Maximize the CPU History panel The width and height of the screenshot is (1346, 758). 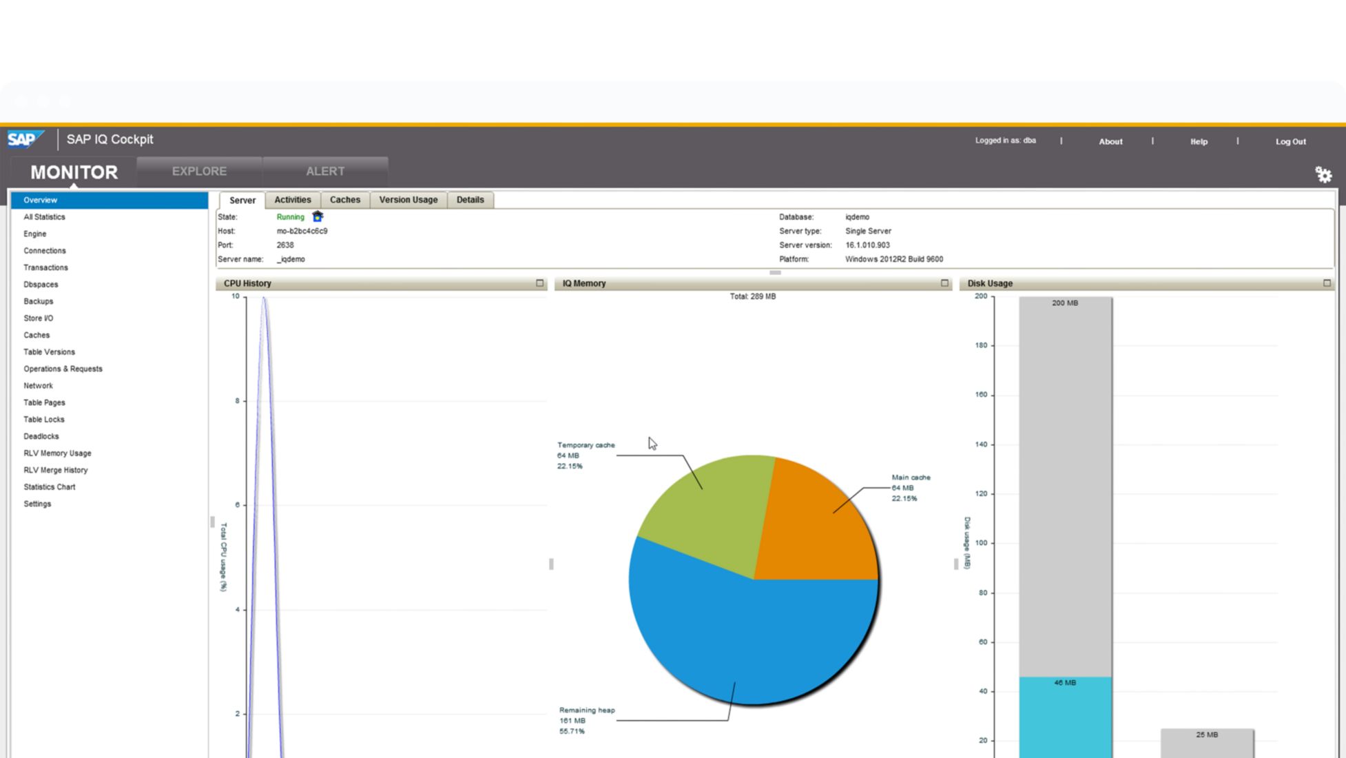(539, 283)
